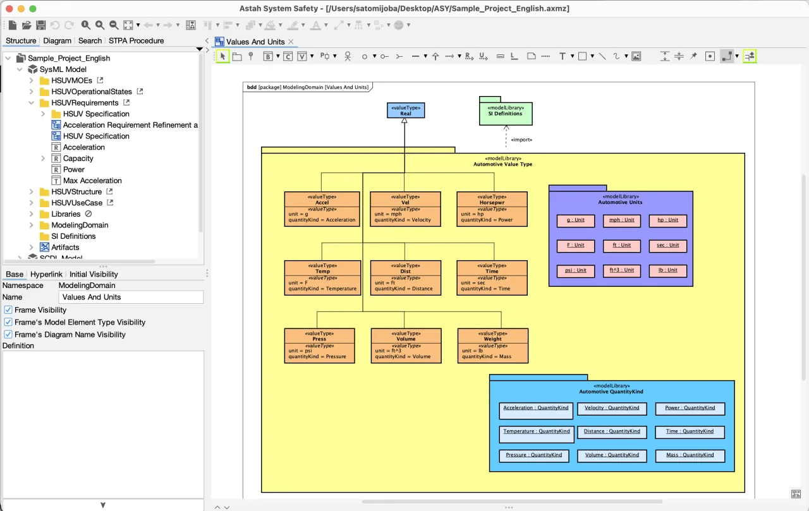The height and width of the screenshot is (511, 809).
Task: Select the Note tool in the diagram toolbar
Action: (x=532, y=56)
